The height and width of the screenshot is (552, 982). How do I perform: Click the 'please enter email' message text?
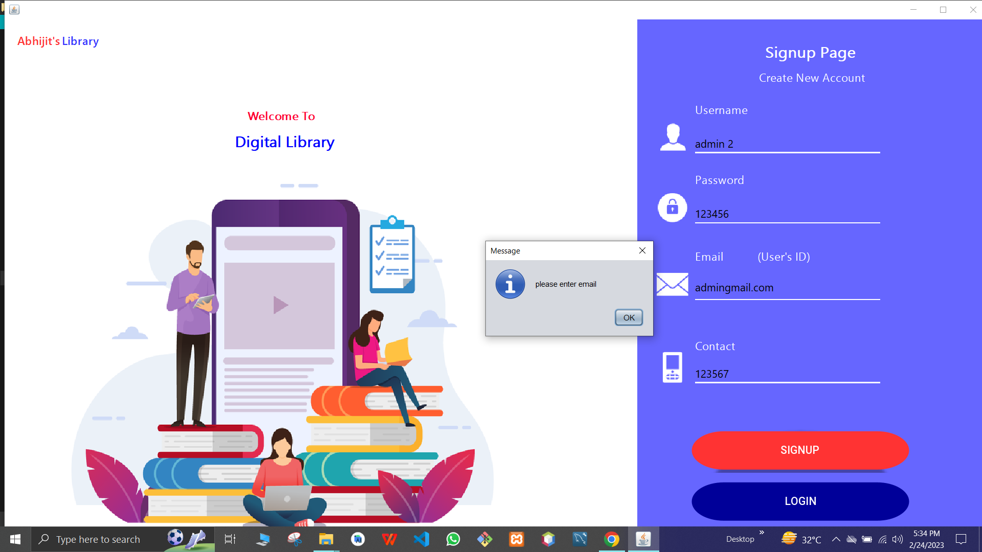(x=566, y=284)
